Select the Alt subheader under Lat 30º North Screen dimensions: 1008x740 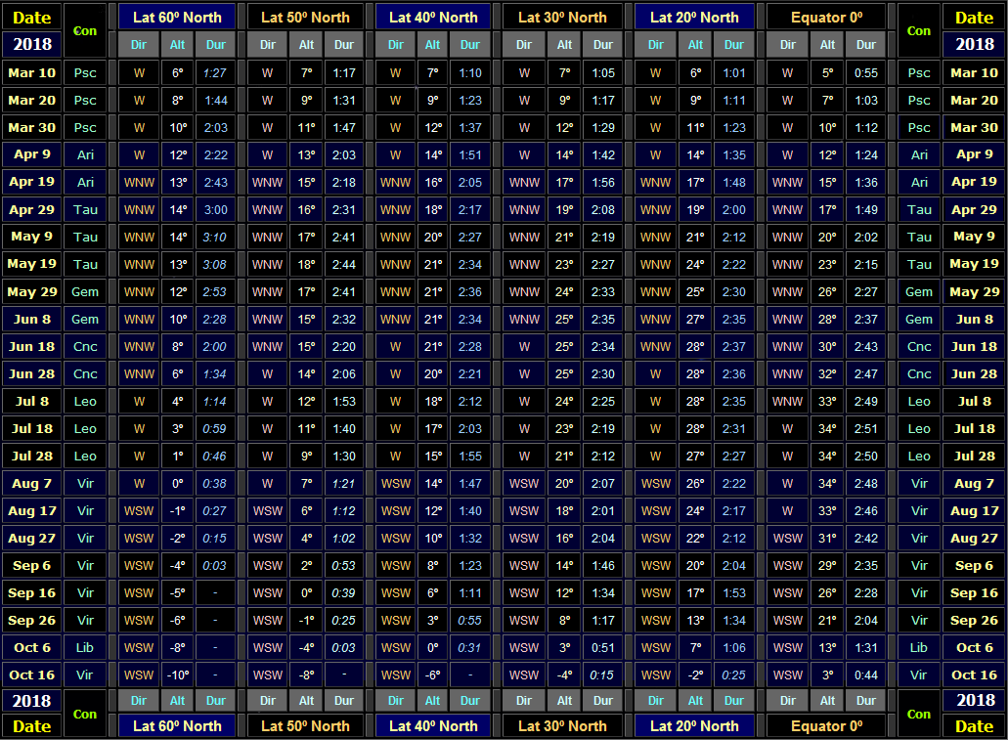click(562, 44)
